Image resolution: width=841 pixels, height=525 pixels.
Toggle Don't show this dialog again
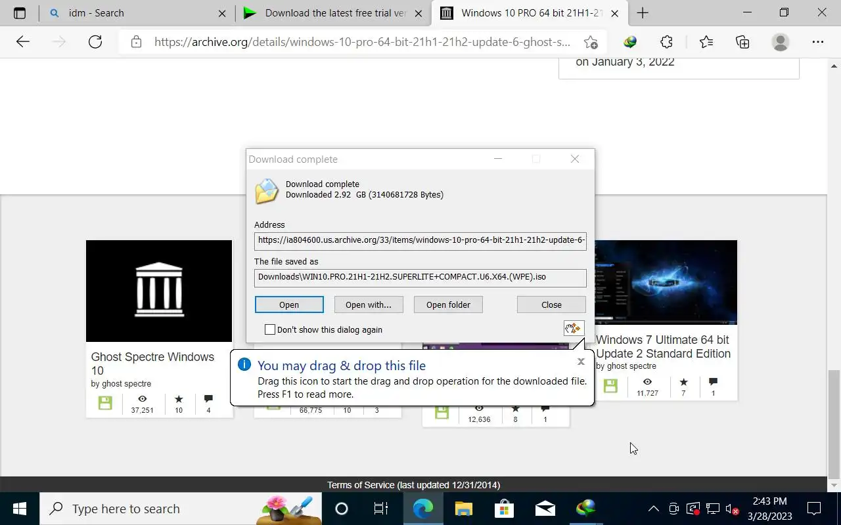[269, 329]
